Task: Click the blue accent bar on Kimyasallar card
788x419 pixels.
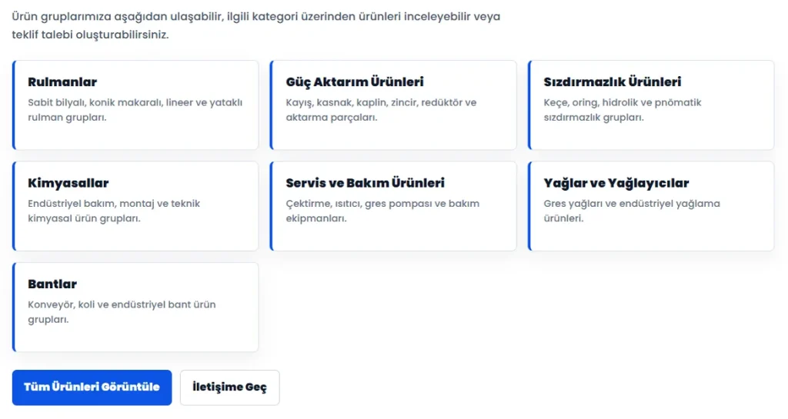Action: pos(14,206)
